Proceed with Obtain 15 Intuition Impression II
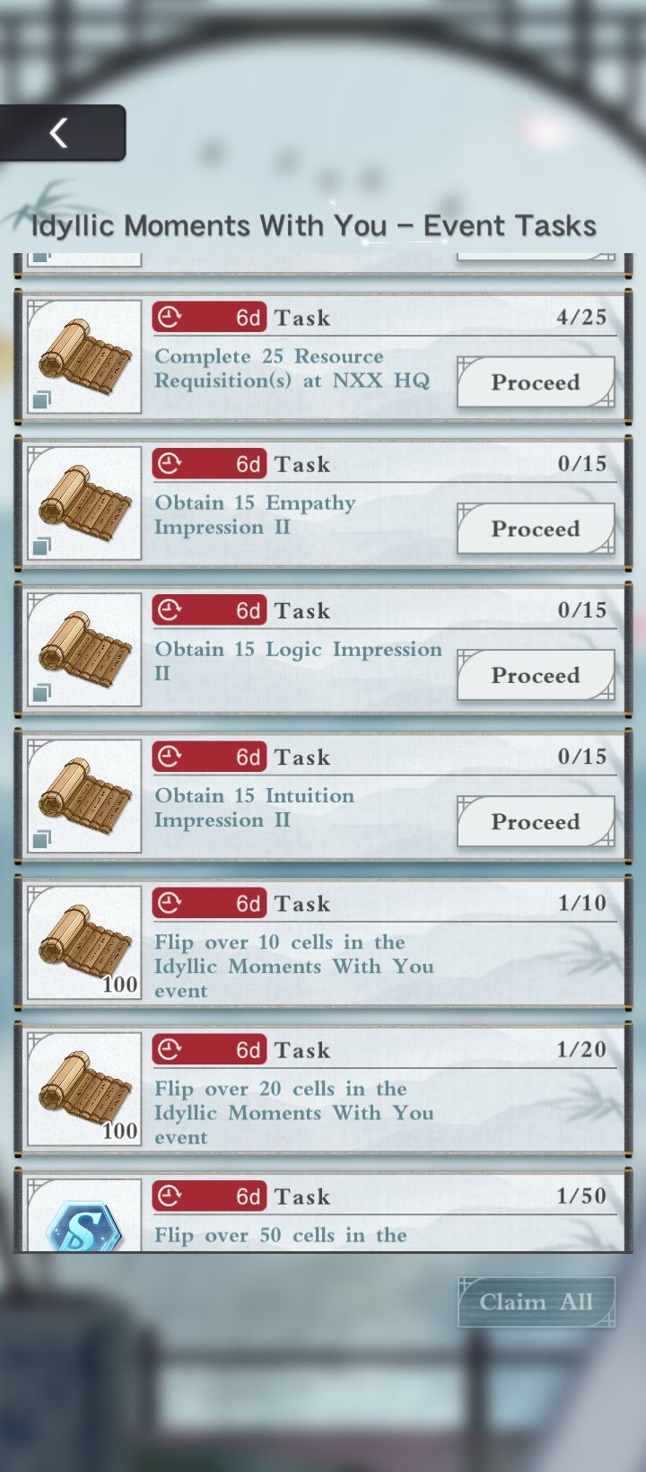The height and width of the screenshot is (1472, 646). [x=536, y=821]
